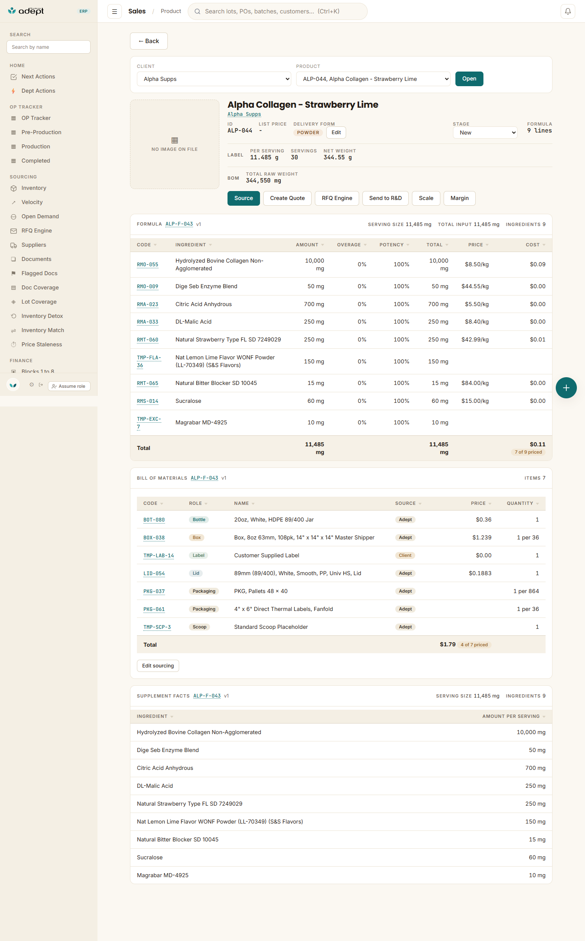Click the Edit sourcing button
Viewport: 585px width, 941px height.
tap(158, 666)
